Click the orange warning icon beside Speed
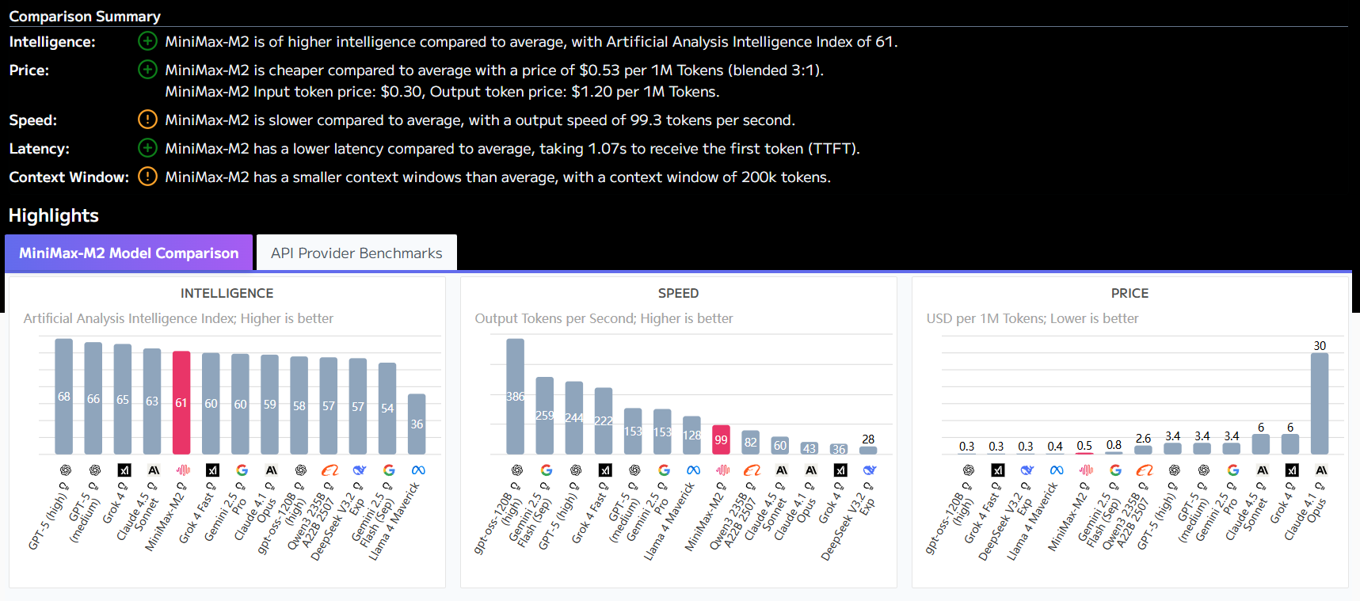The width and height of the screenshot is (1360, 601). point(147,120)
